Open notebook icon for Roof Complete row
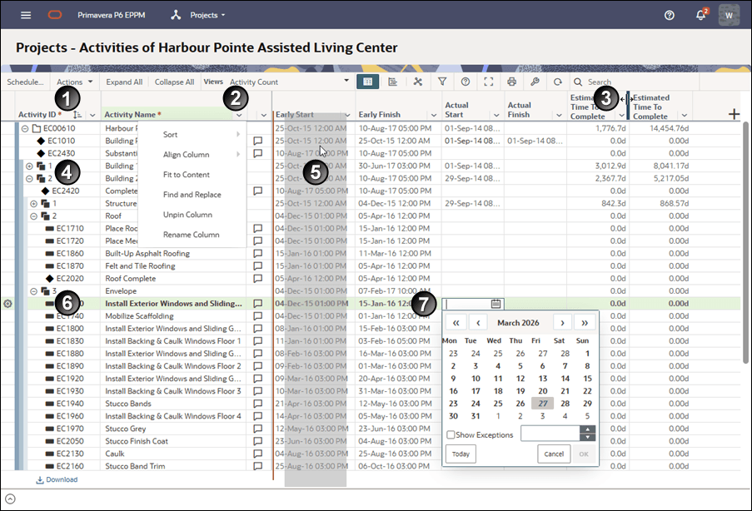 257,279
